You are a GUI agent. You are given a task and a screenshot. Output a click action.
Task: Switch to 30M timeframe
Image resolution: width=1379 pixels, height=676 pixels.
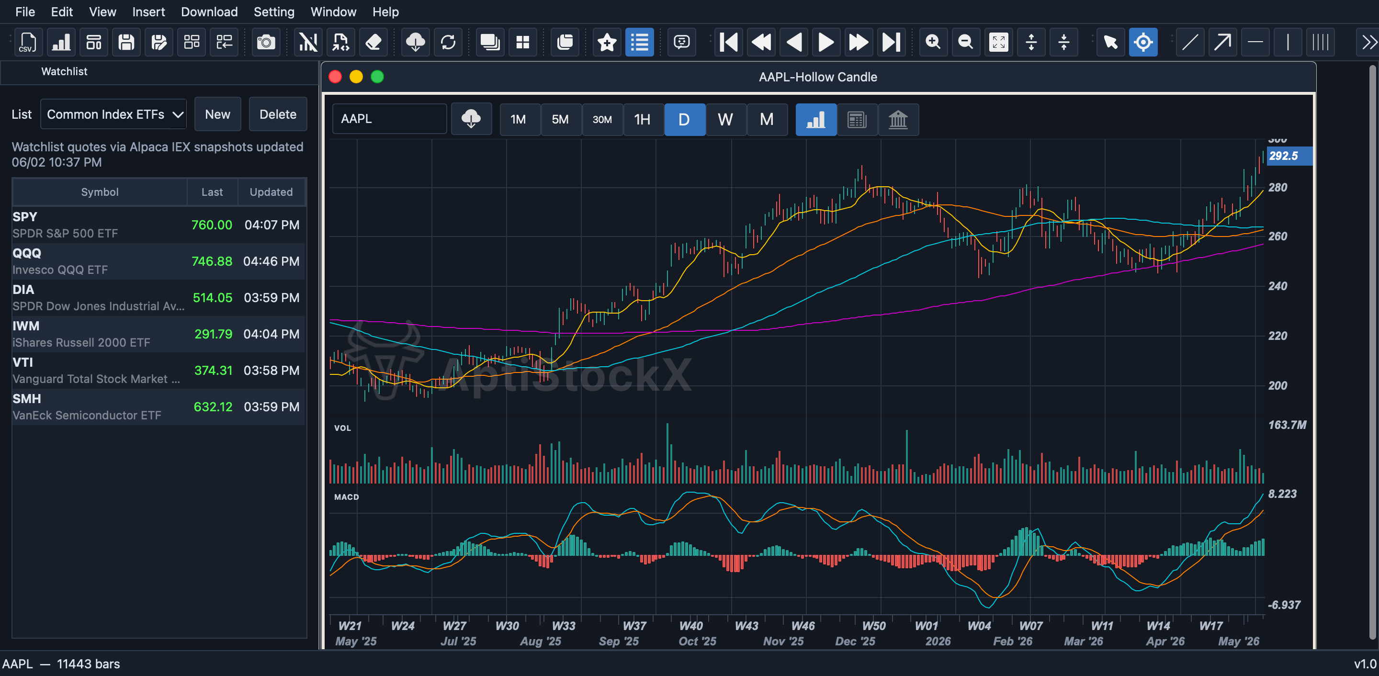602,119
